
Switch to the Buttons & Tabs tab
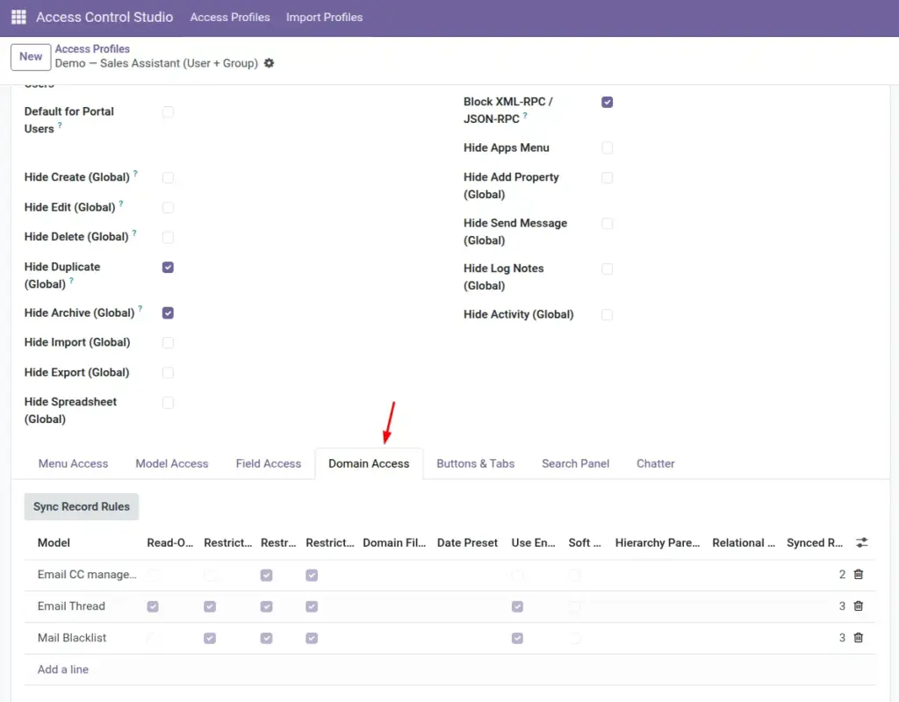475,463
